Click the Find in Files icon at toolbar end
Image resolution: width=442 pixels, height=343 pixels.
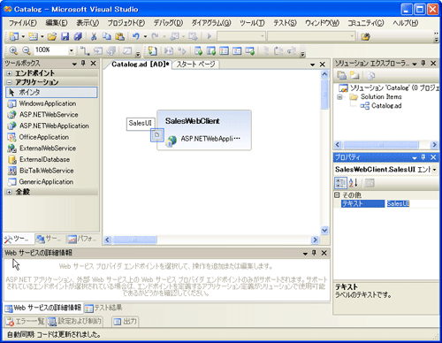coord(366,36)
